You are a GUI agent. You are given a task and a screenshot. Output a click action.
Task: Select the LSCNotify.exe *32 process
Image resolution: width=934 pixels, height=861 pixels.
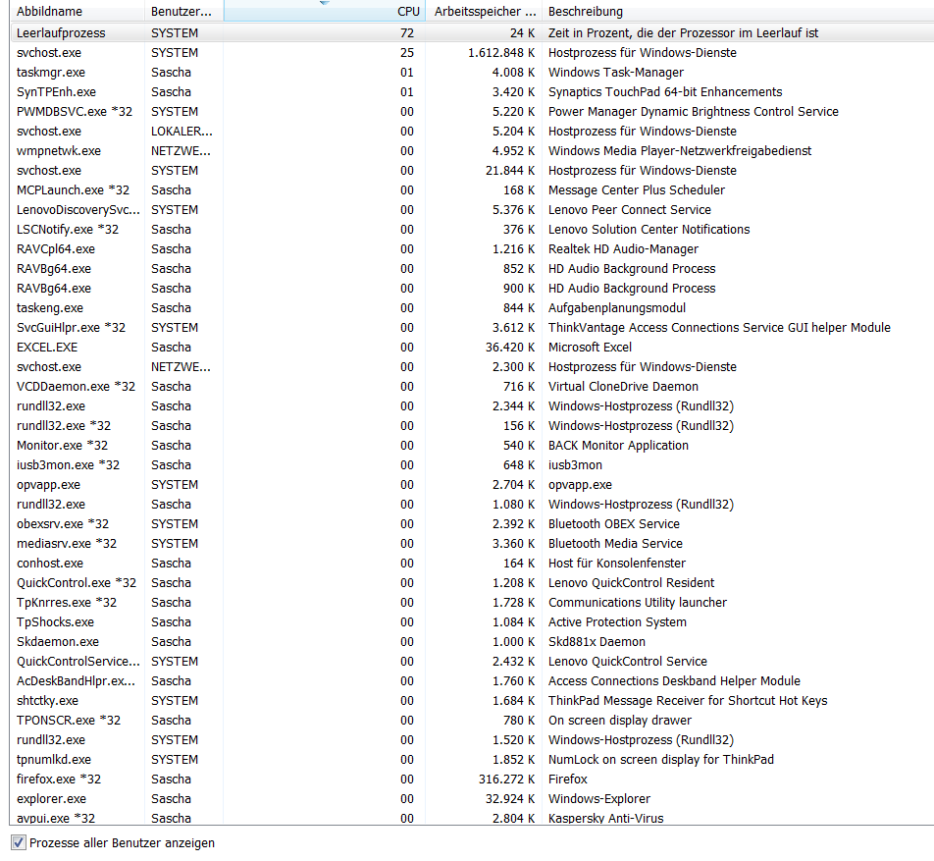tap(472, 230)
